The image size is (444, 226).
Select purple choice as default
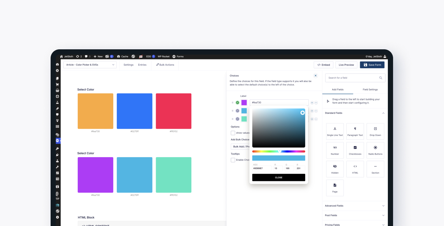tap(237, 103)
